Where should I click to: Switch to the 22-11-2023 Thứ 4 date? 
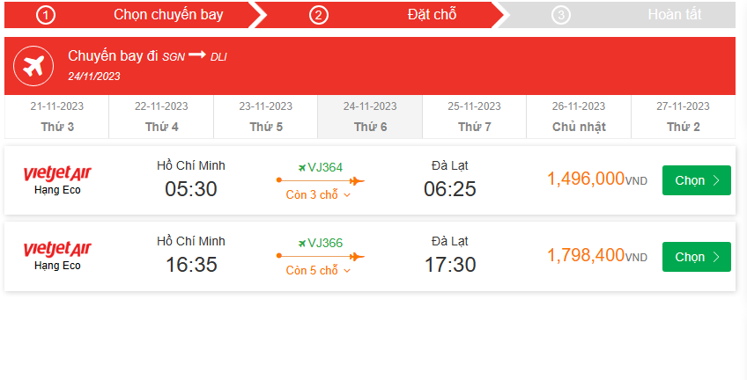pyautogui.click(x=162, y=116)
